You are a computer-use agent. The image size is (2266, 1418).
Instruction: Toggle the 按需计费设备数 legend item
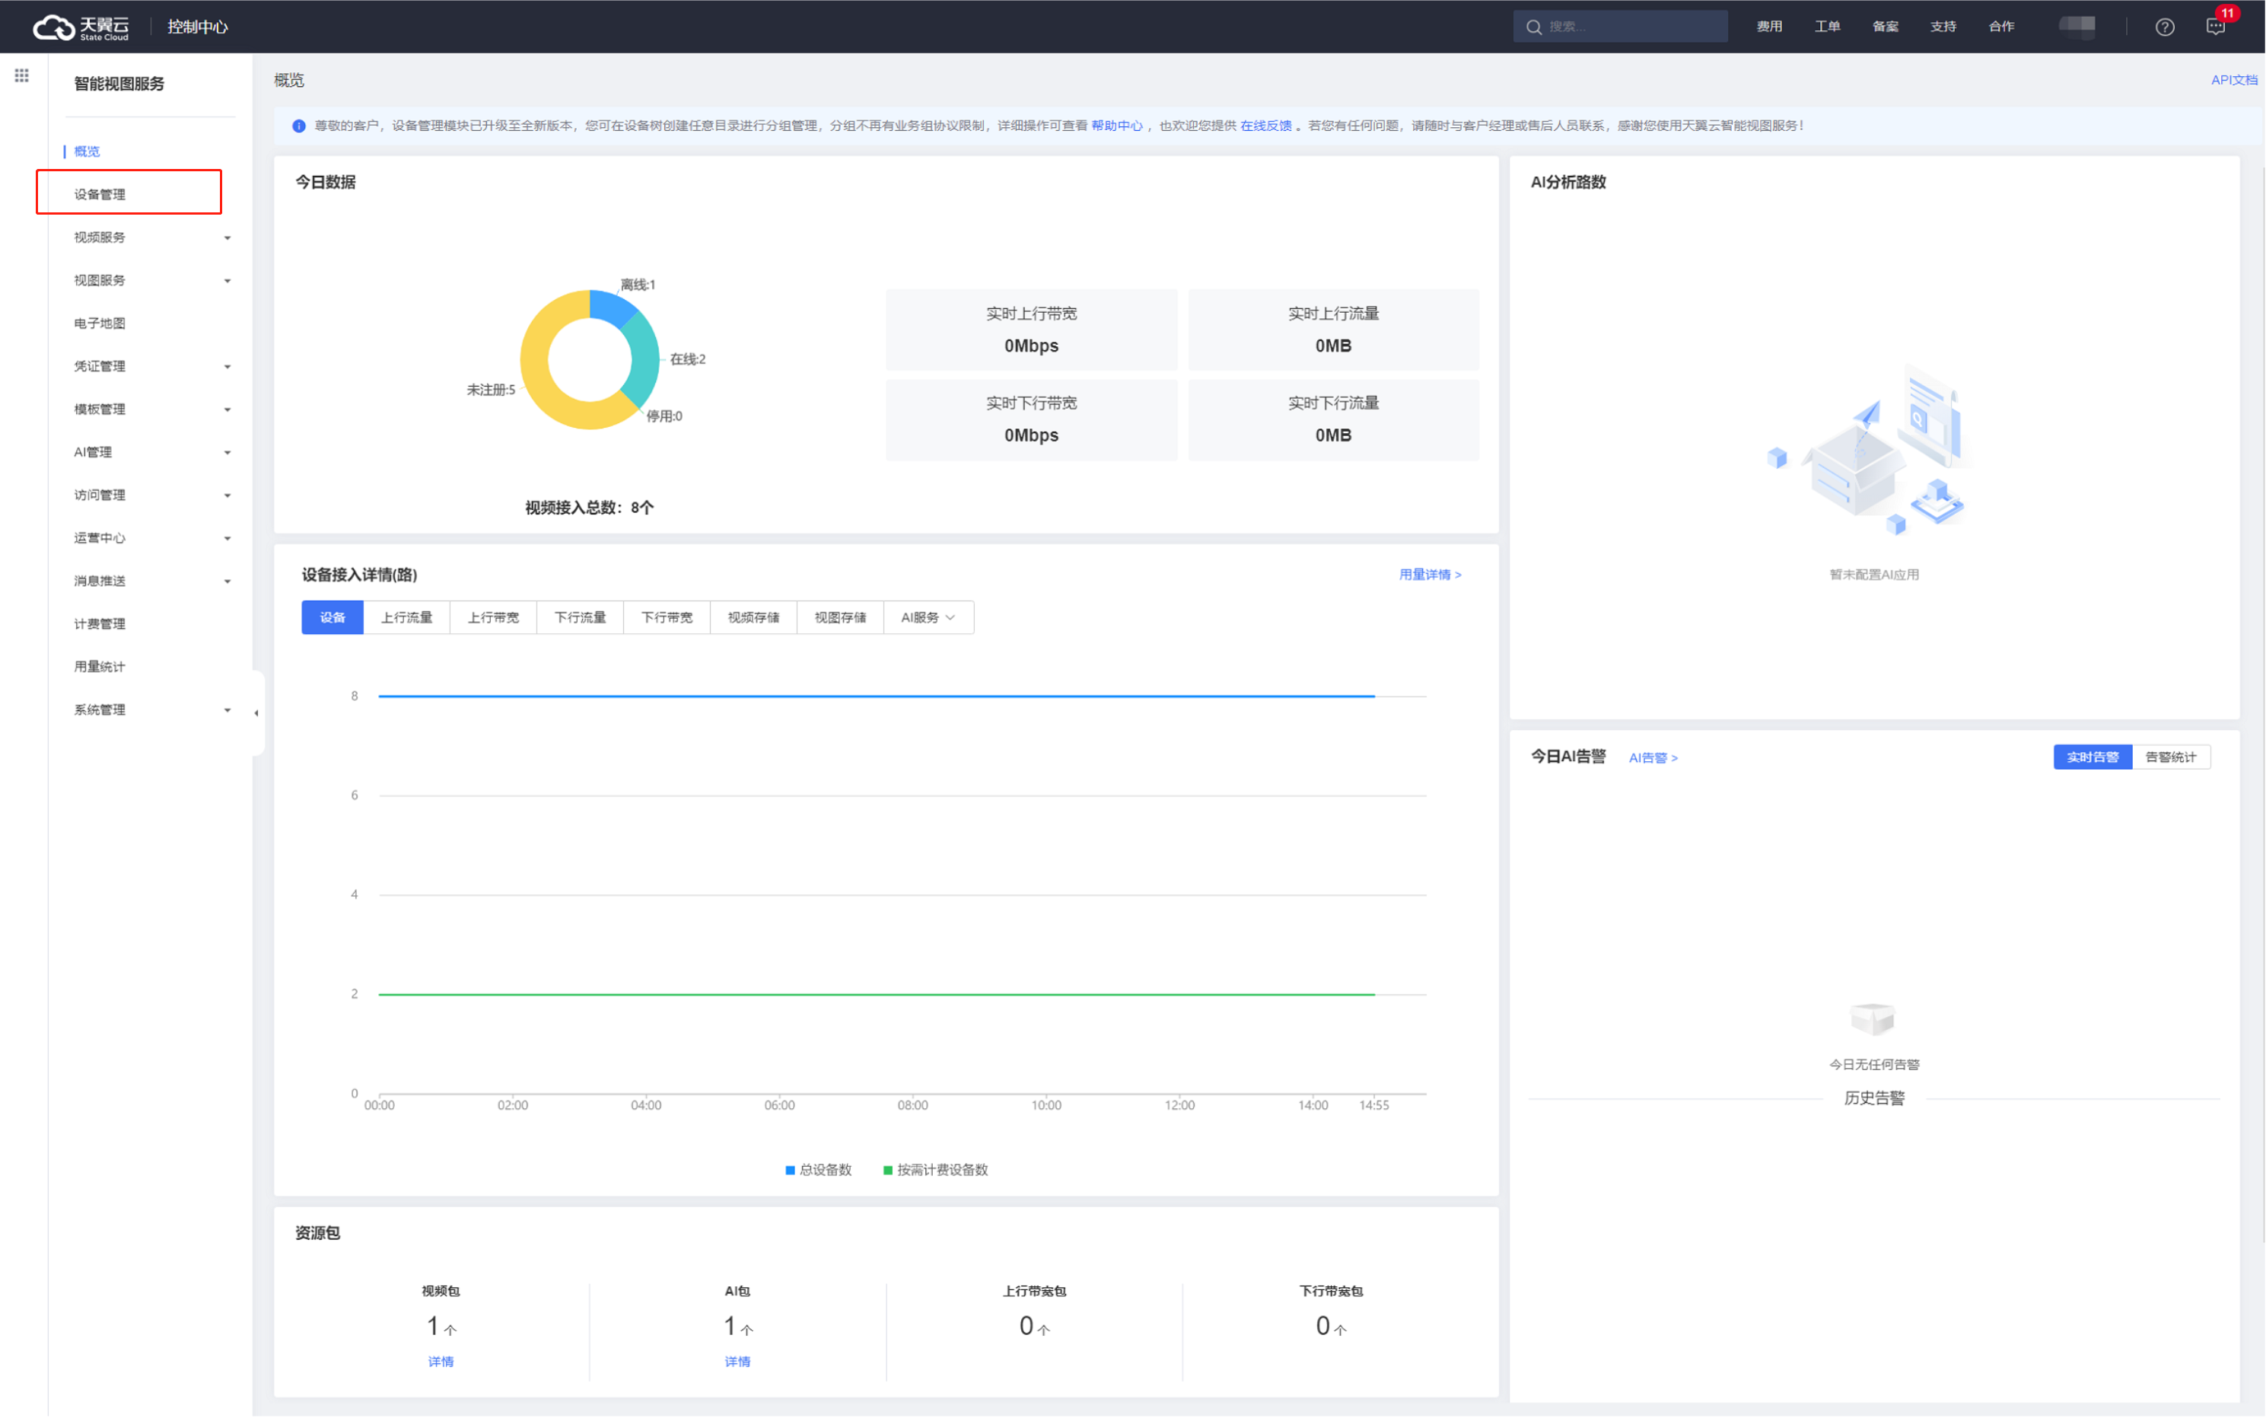(936, 1171)
